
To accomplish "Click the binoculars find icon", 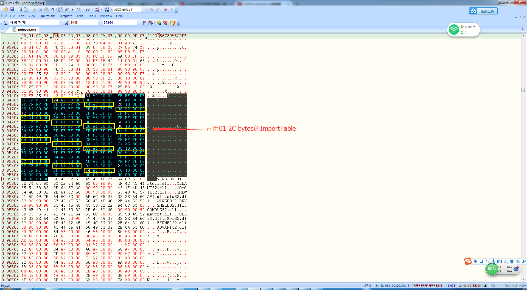I will [x=5, y=22].
